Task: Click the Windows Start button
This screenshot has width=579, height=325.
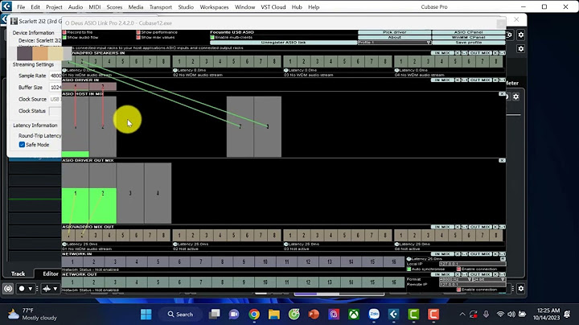Action: pyautogui.click(x=146, y=315)
